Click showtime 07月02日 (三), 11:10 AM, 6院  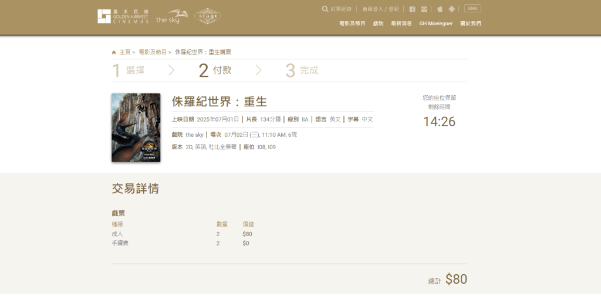(261, 134)
